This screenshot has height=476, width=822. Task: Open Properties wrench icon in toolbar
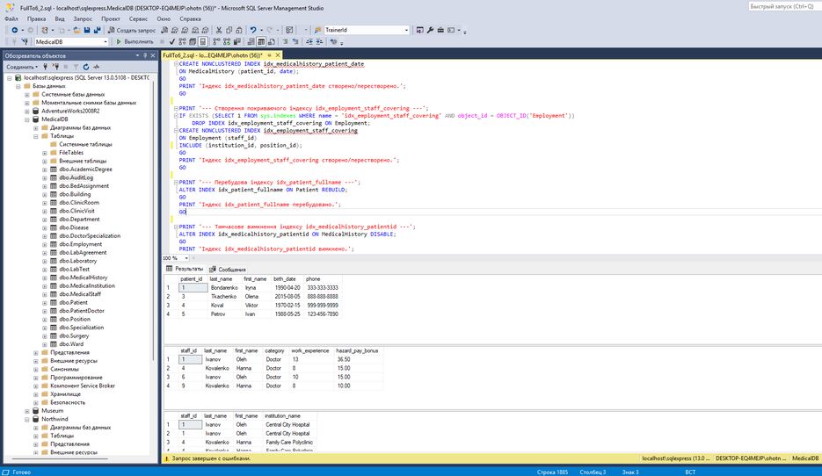point(430,30)
